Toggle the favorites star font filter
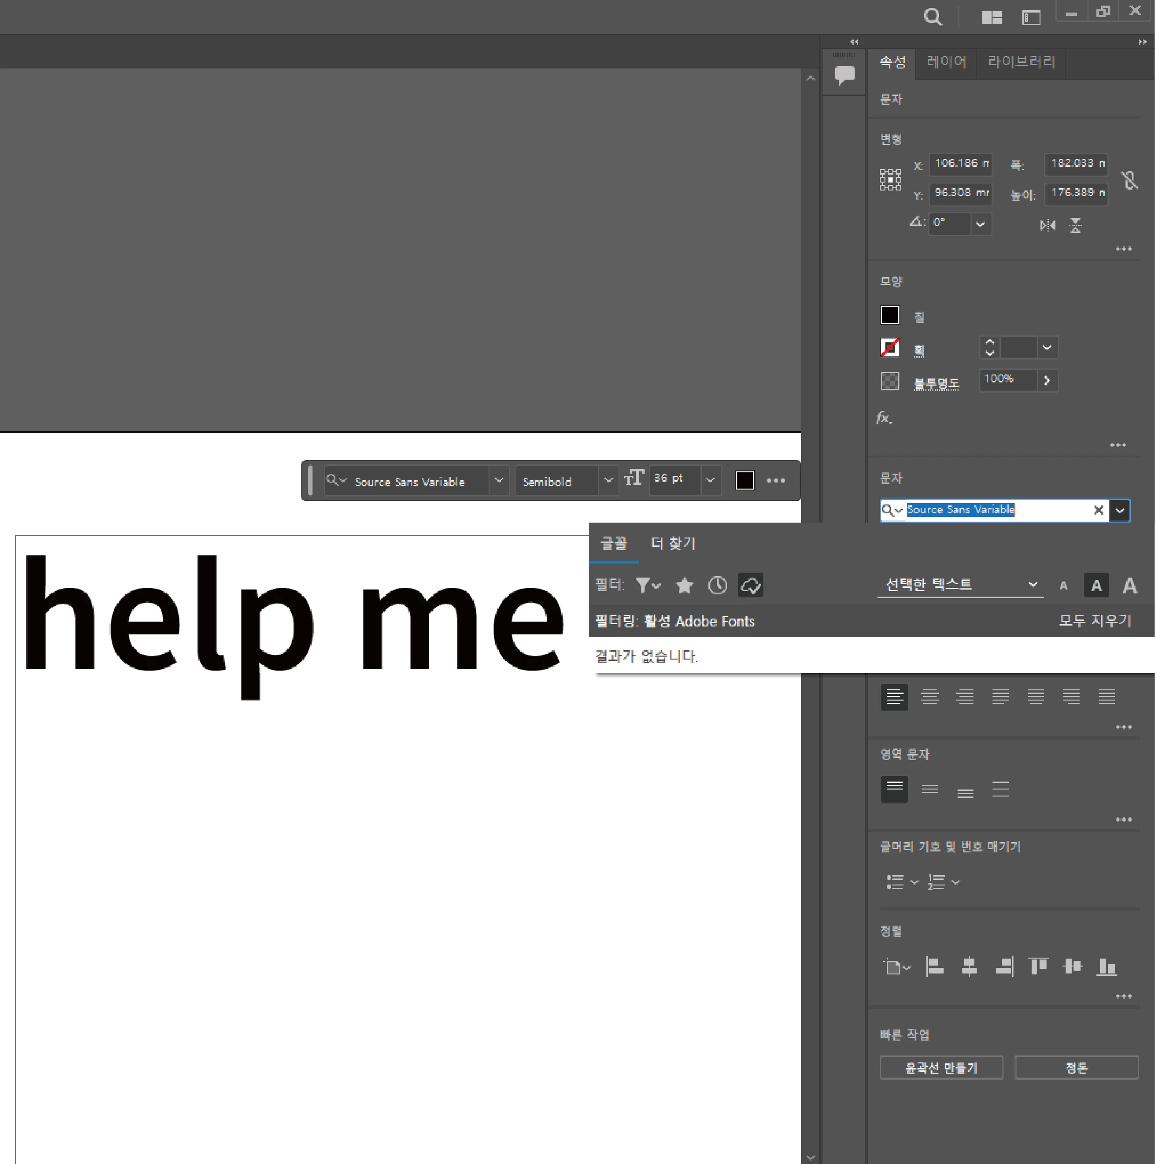This screenshot has height=1164, width=1156. coord(684,585)
